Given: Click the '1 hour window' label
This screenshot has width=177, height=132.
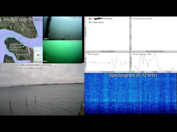Looking at the screenshot, I should coord(108,51).
